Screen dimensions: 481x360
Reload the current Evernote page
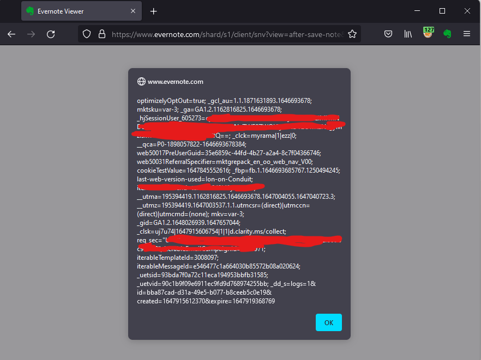pyautogui.click(x=51, y=34)
